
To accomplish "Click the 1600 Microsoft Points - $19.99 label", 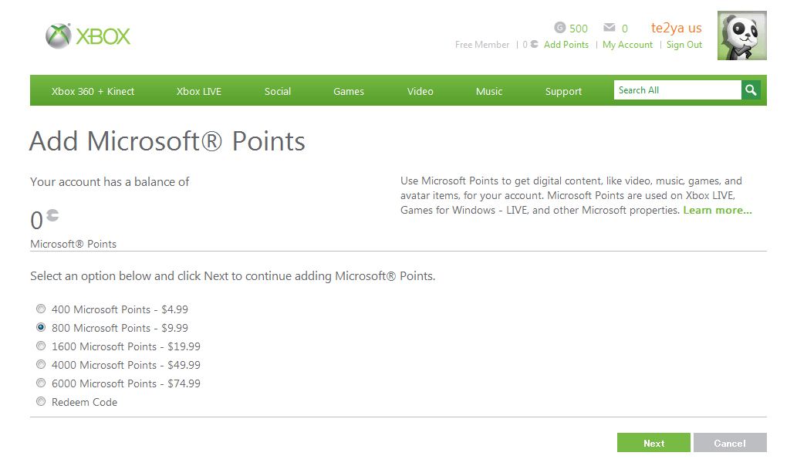I will pos(126,346).
